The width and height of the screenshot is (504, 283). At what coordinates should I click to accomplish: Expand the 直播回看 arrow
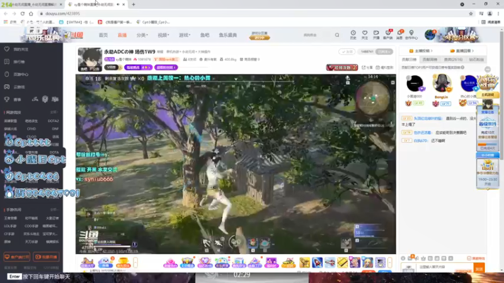tap(462, 51)
